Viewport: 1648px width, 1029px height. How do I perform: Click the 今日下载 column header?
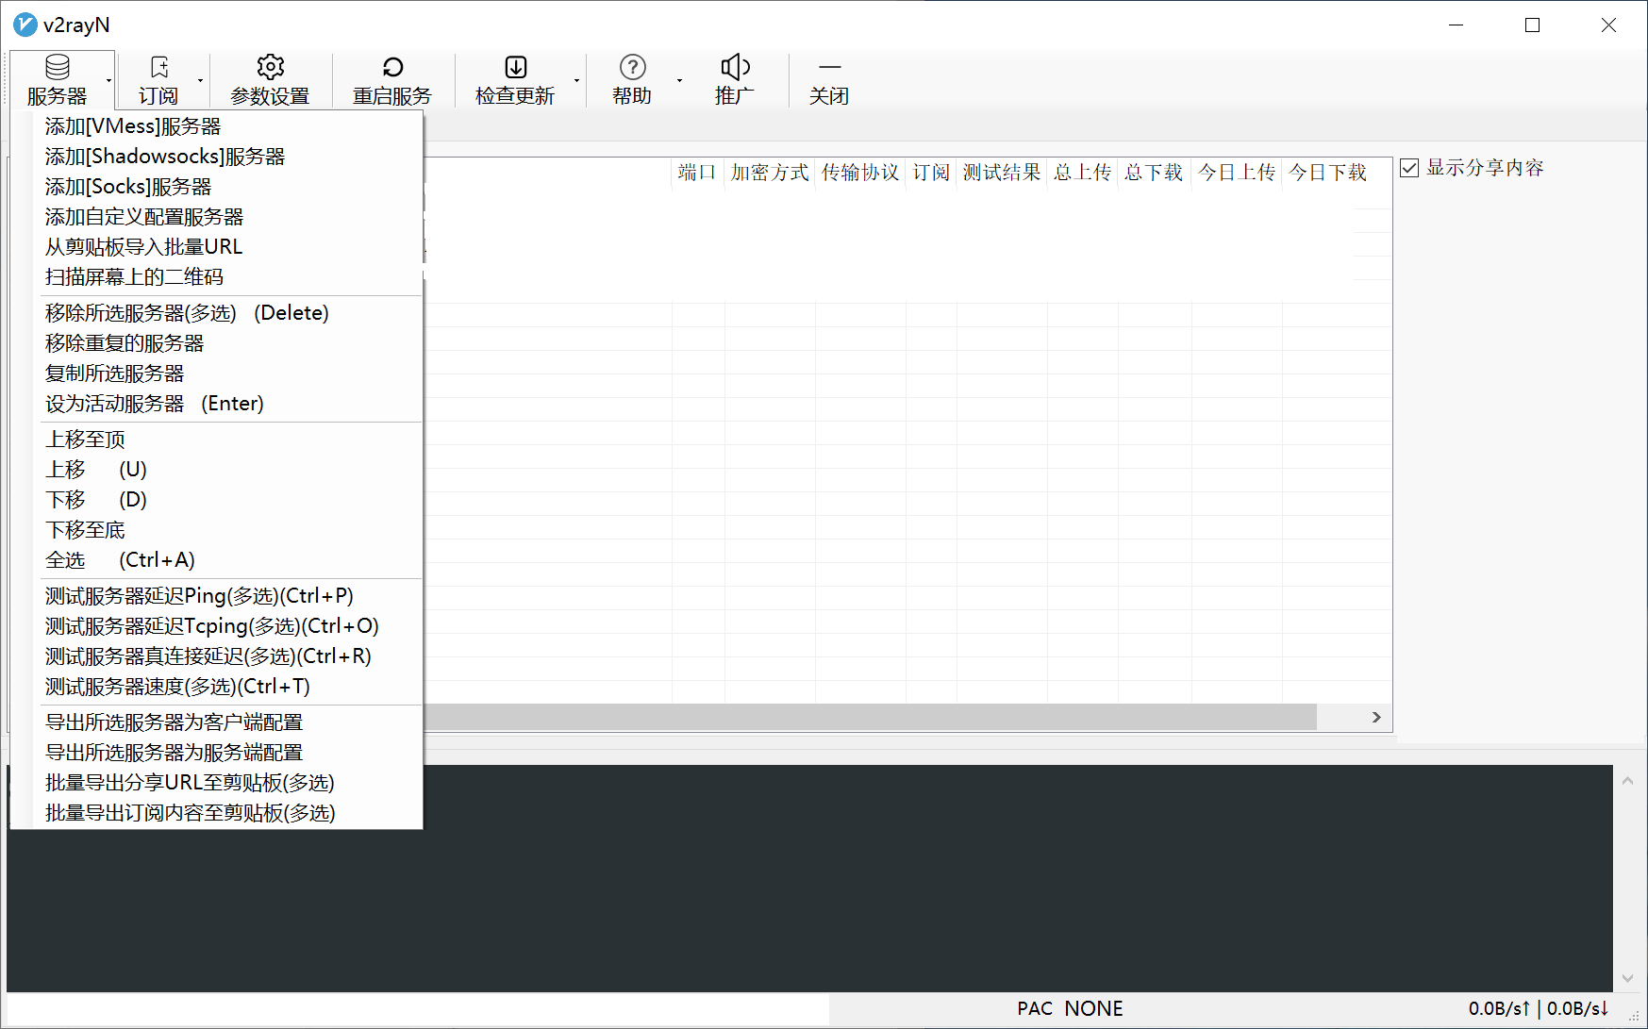coord(1328,173)
